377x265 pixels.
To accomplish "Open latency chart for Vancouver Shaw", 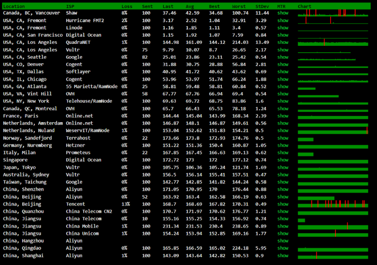I will [x=333, y=13].
